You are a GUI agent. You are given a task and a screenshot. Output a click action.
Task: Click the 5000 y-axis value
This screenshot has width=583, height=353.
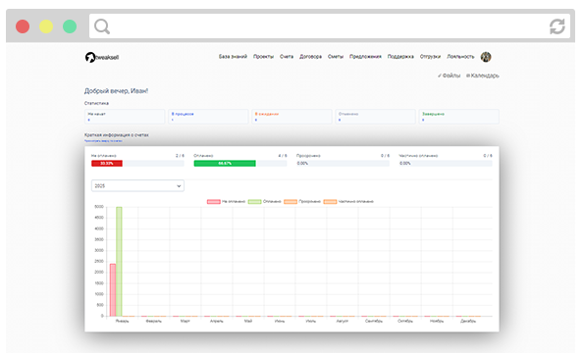tap(99, 207)
